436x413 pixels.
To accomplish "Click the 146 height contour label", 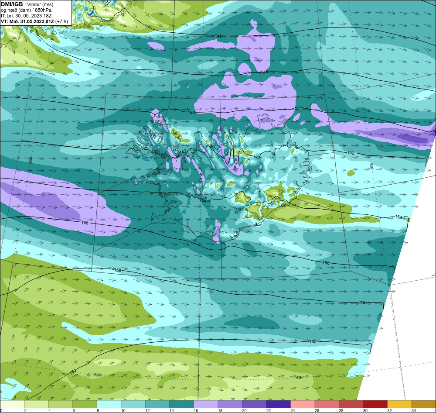I will click(218, 36).
